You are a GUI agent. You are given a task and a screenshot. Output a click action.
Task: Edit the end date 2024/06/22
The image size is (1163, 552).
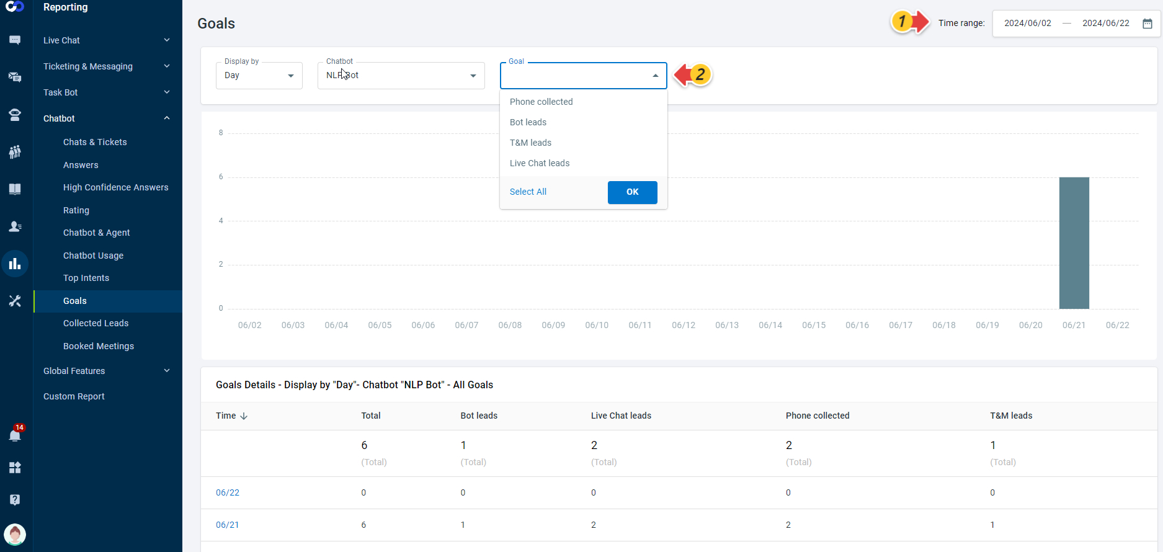pyautogui.click(x=1106, y=24)
